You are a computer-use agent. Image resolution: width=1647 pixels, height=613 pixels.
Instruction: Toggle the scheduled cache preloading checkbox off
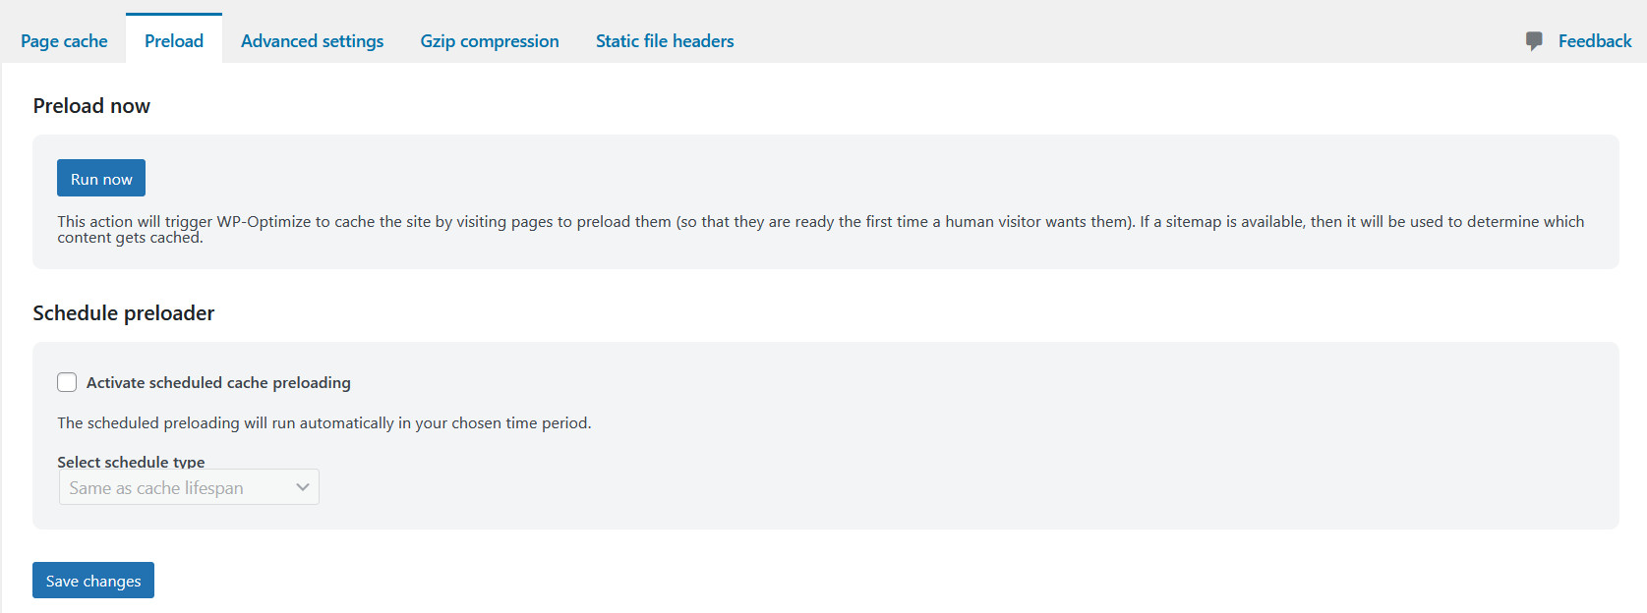pos(66,381)
